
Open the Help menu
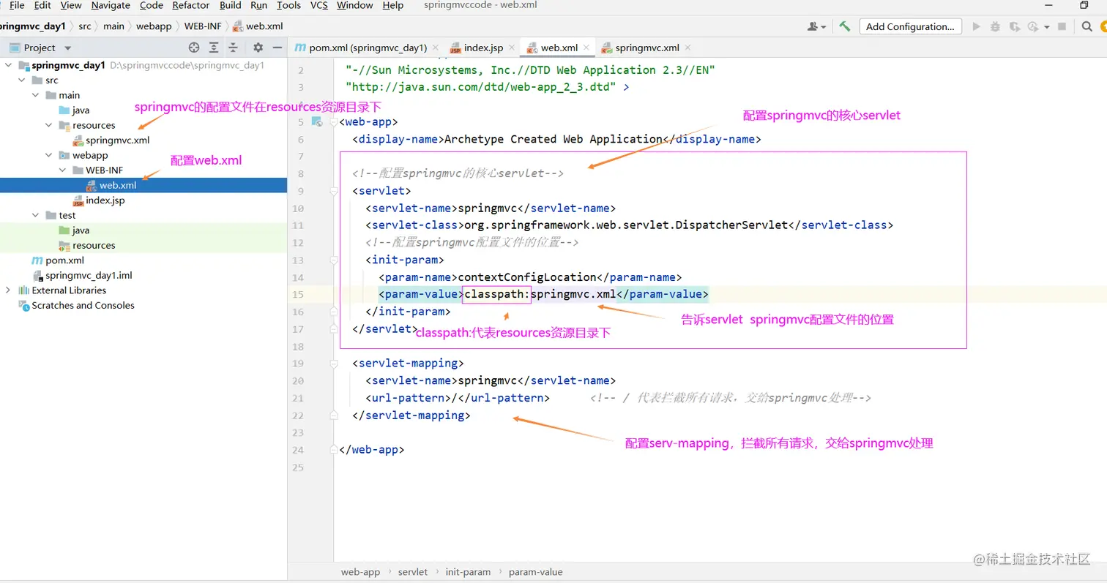(x=393, y=5)
